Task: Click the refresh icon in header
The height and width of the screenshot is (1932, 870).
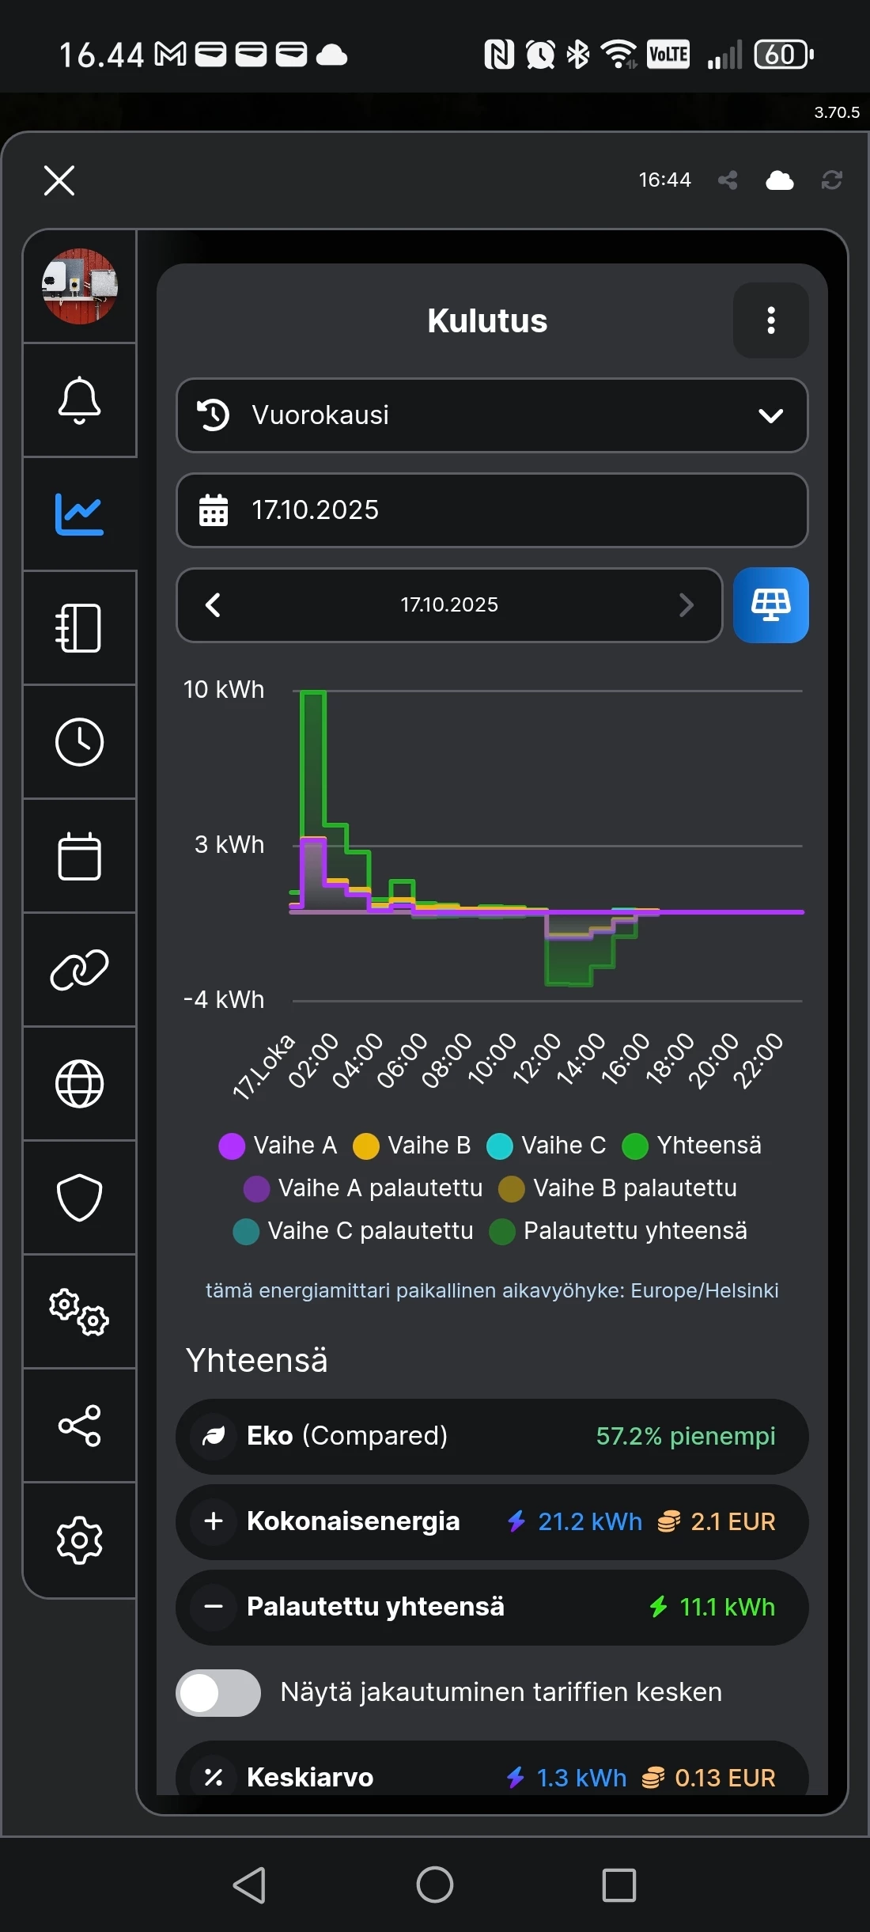Action: pyautogui.click(x=831, y=180)
